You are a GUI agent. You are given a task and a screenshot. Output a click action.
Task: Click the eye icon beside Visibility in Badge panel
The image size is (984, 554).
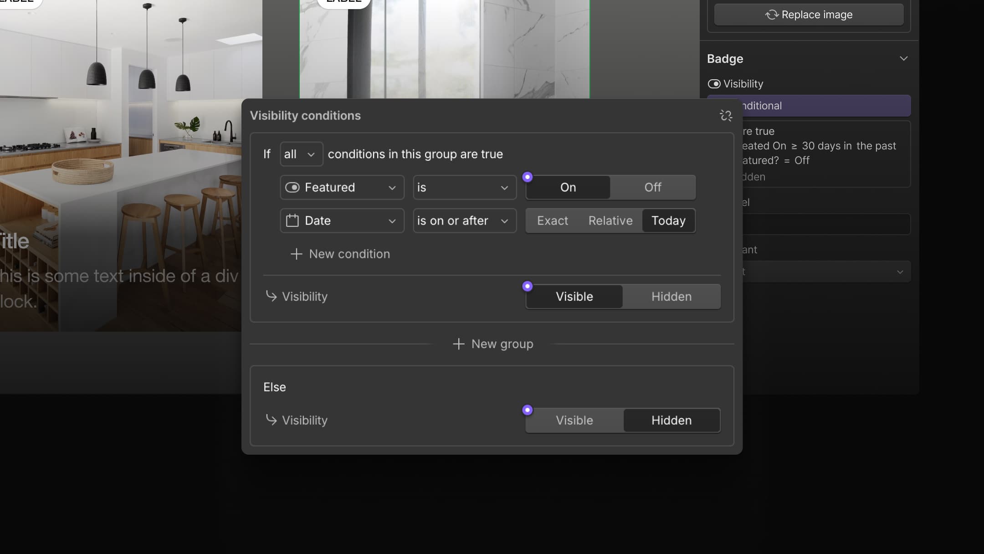click(714, 84)
